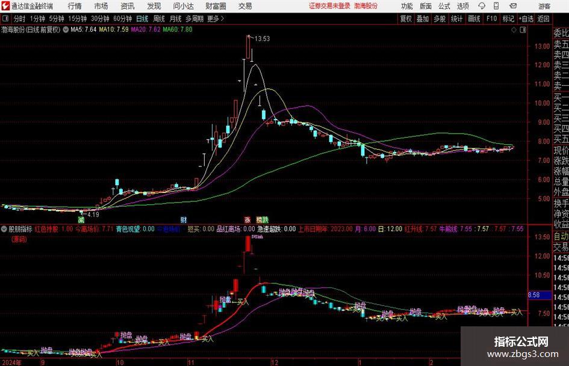Screen dimensions: 569x366
Task: Add stock with +自选 button
Action: [x=526, y=19]
